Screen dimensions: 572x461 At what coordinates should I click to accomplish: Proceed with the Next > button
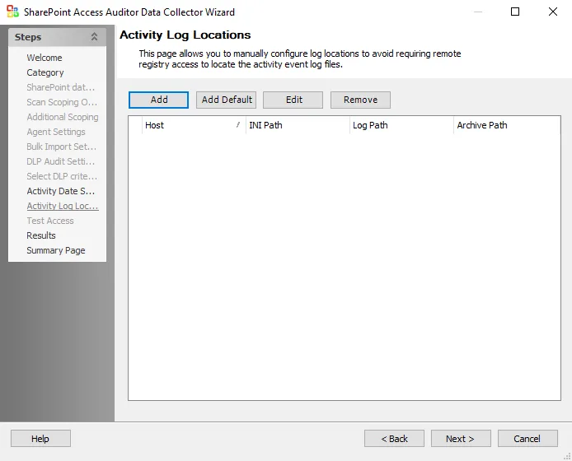(461, 439)
